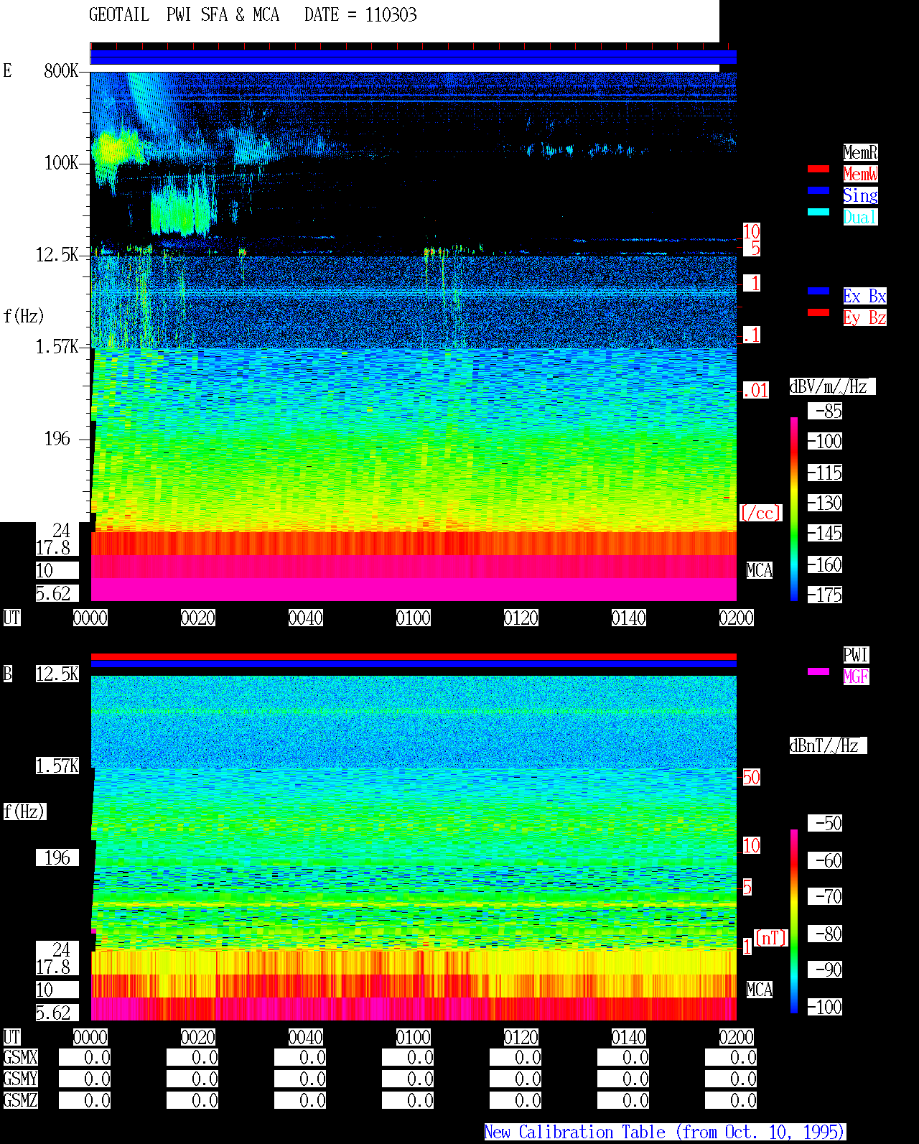
Task: Click the red MemW legend swatch
Action: click(818, 169)
